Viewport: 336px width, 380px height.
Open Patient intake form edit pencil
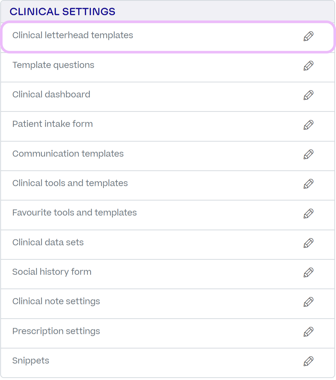point(309,125)
